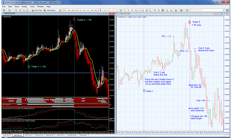Expand the arrows tool dropdown arrow

[139, 10]
